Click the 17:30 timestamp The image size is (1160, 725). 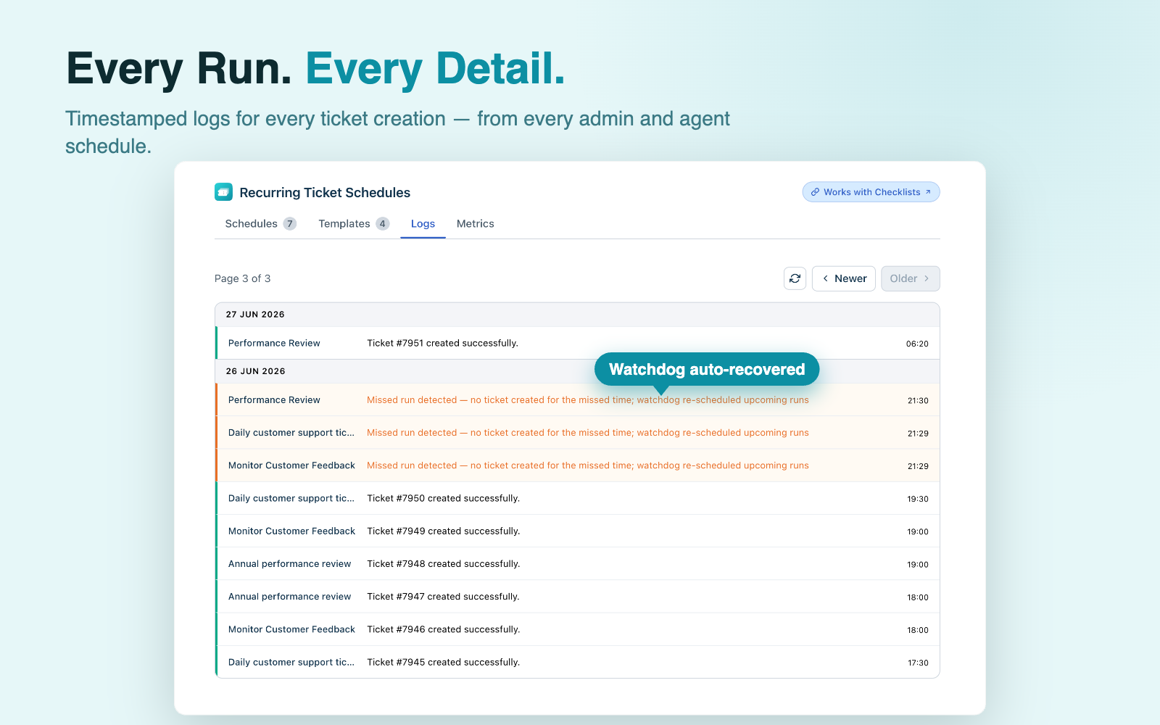(x=917, y=663)
